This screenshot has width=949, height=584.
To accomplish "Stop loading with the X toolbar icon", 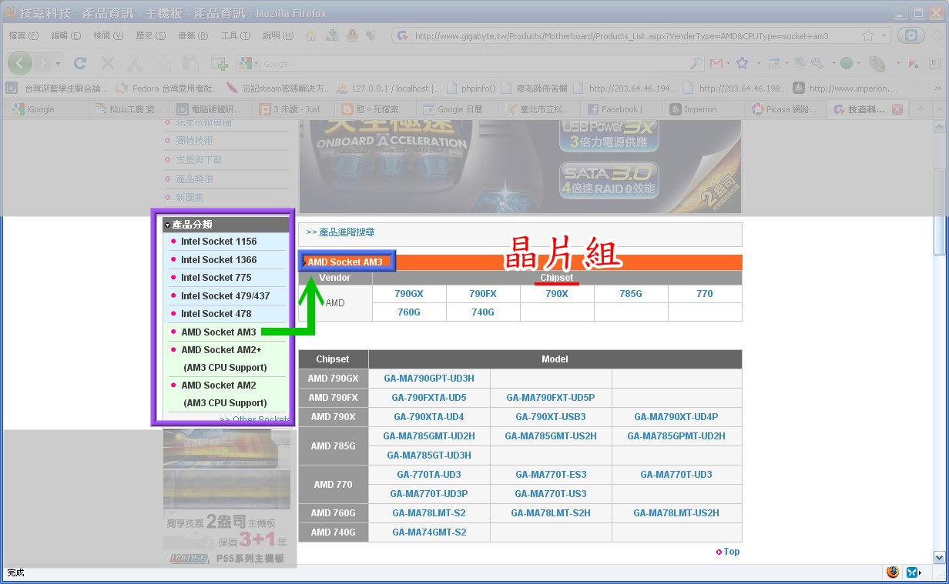I will (x=107, y=63).
